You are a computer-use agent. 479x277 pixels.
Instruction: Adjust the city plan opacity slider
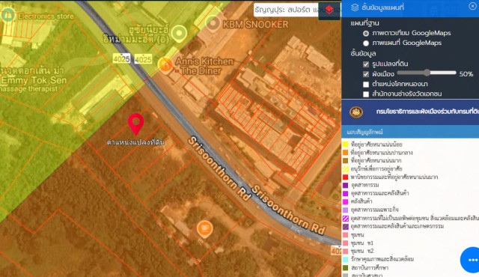coord(427,73)
